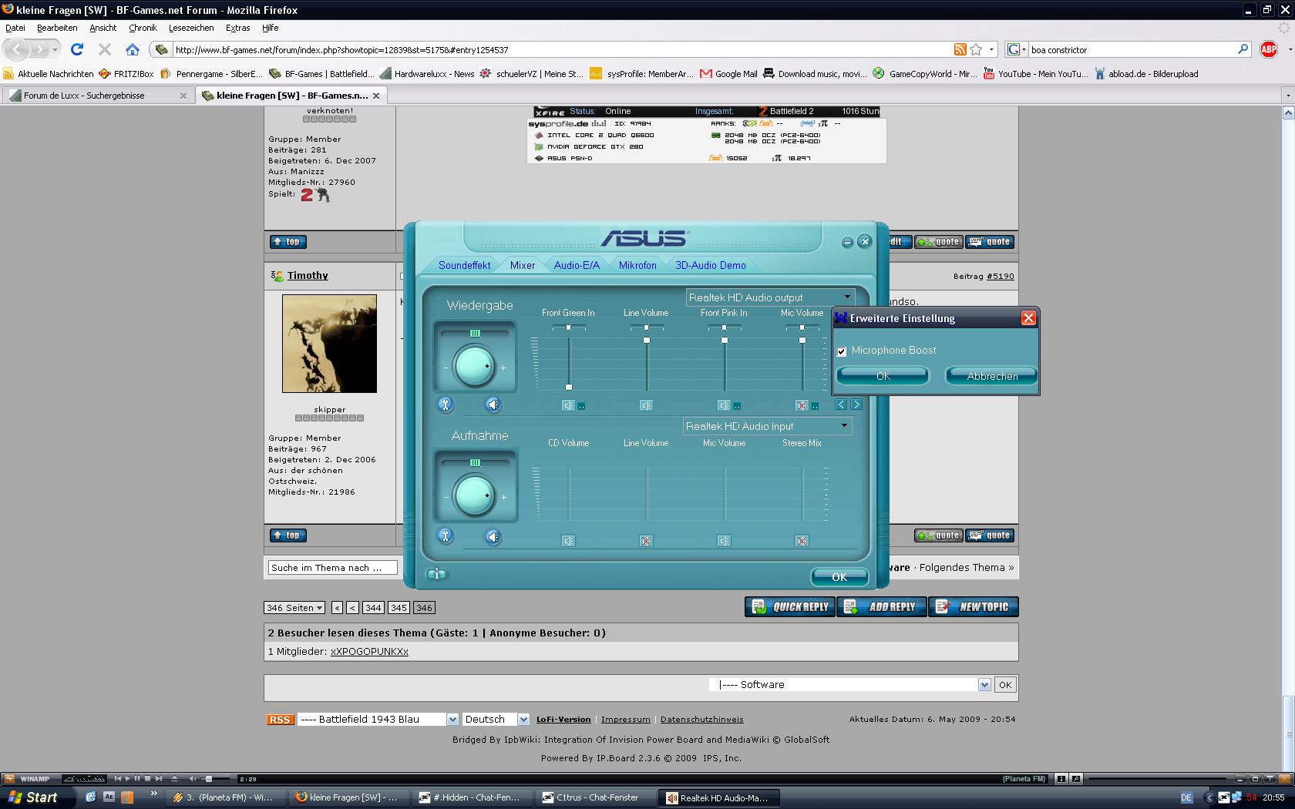Screen dimensions: 1295x809
Task: Click Abbrechen in advanced settings dialog
Action: click(x=992, y=376)
